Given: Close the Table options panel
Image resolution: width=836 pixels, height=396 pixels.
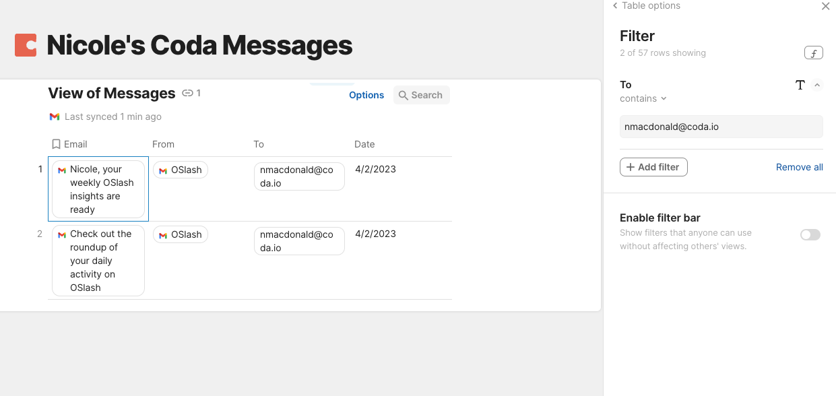Looking at the screenshot, I should tap(825, 6).
